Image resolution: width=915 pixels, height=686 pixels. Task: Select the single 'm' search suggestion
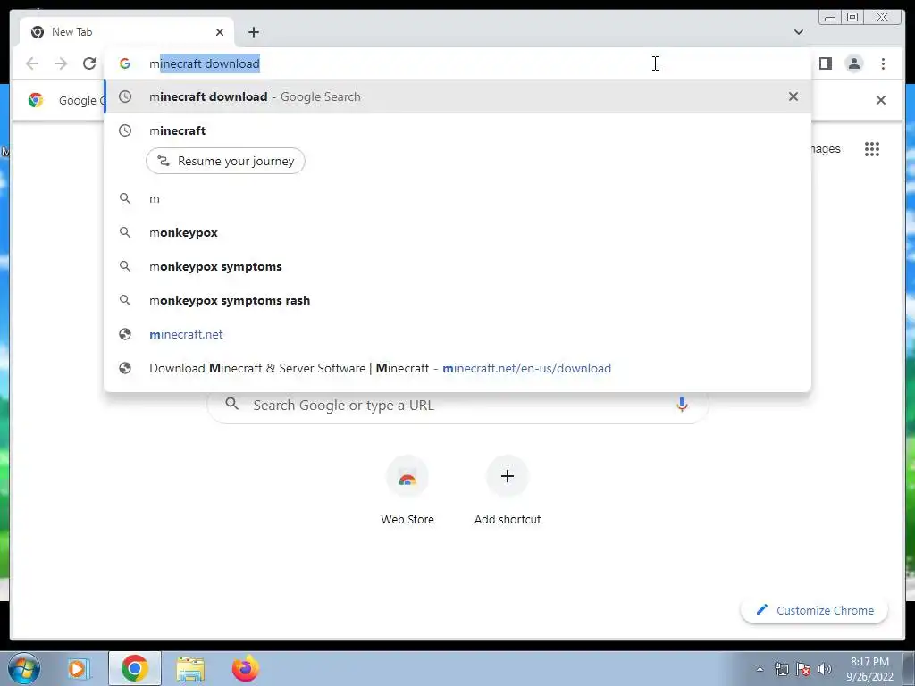point(457,199)
